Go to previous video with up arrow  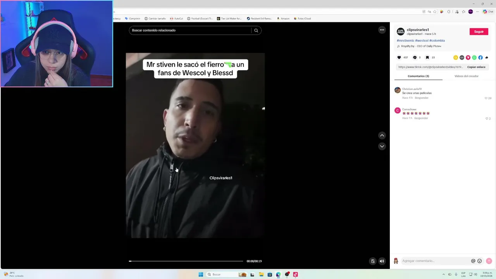click(x=382, y=135)
